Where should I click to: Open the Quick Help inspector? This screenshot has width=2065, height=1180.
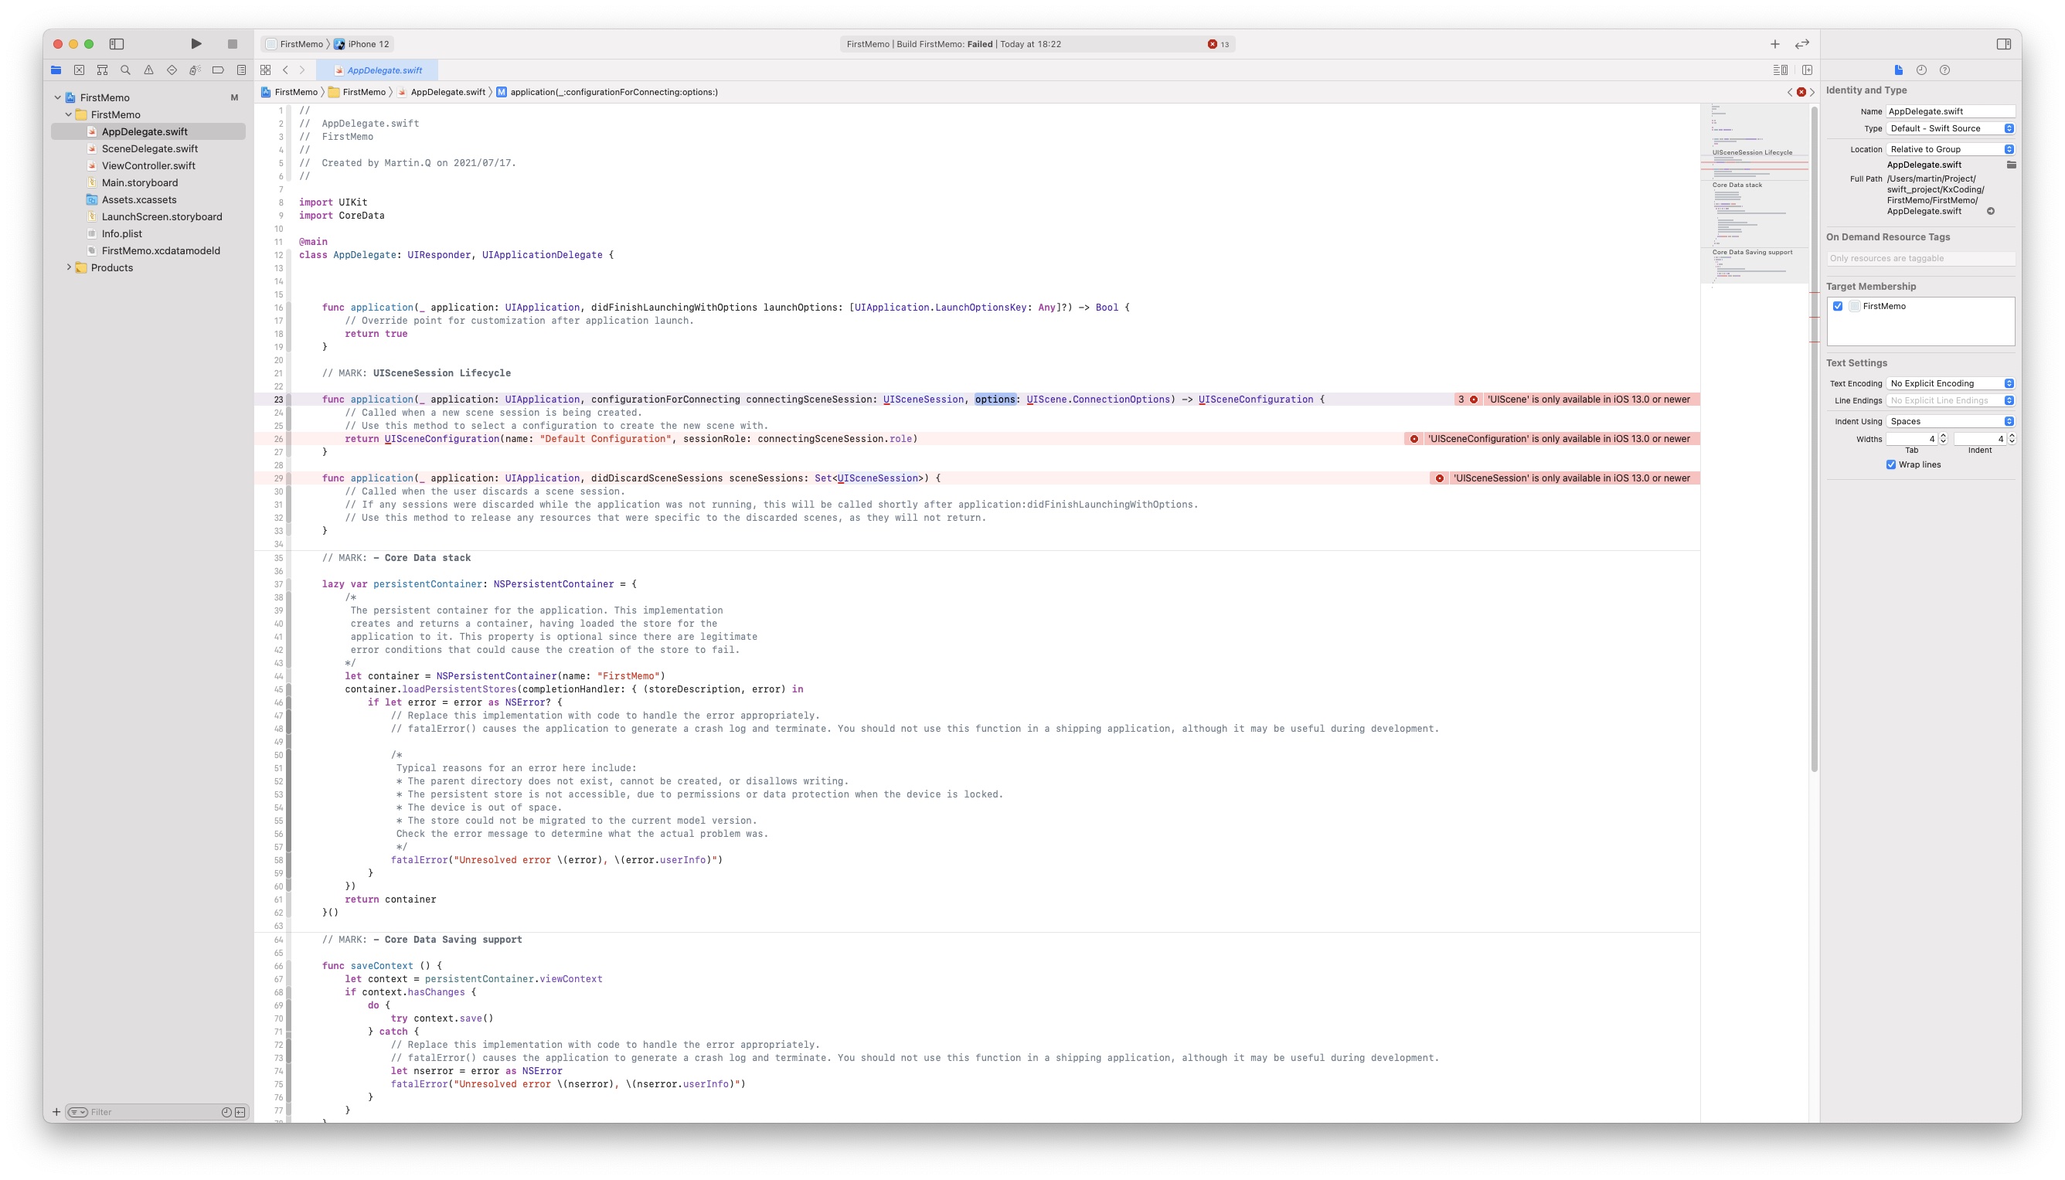point(1945,70)
